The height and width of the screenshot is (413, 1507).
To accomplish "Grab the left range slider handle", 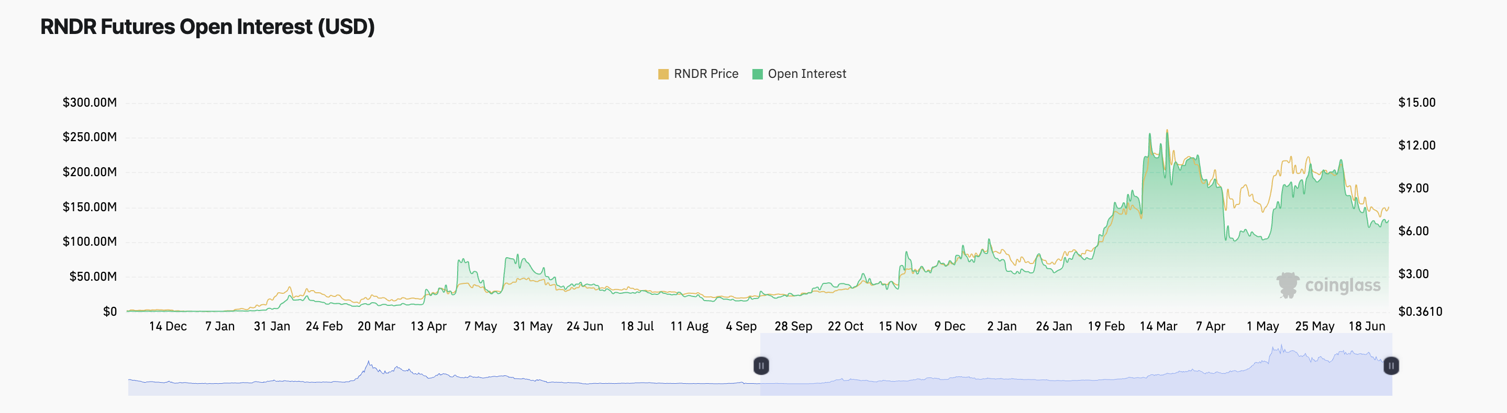I will pyautogui.click(x=761, y=365).
